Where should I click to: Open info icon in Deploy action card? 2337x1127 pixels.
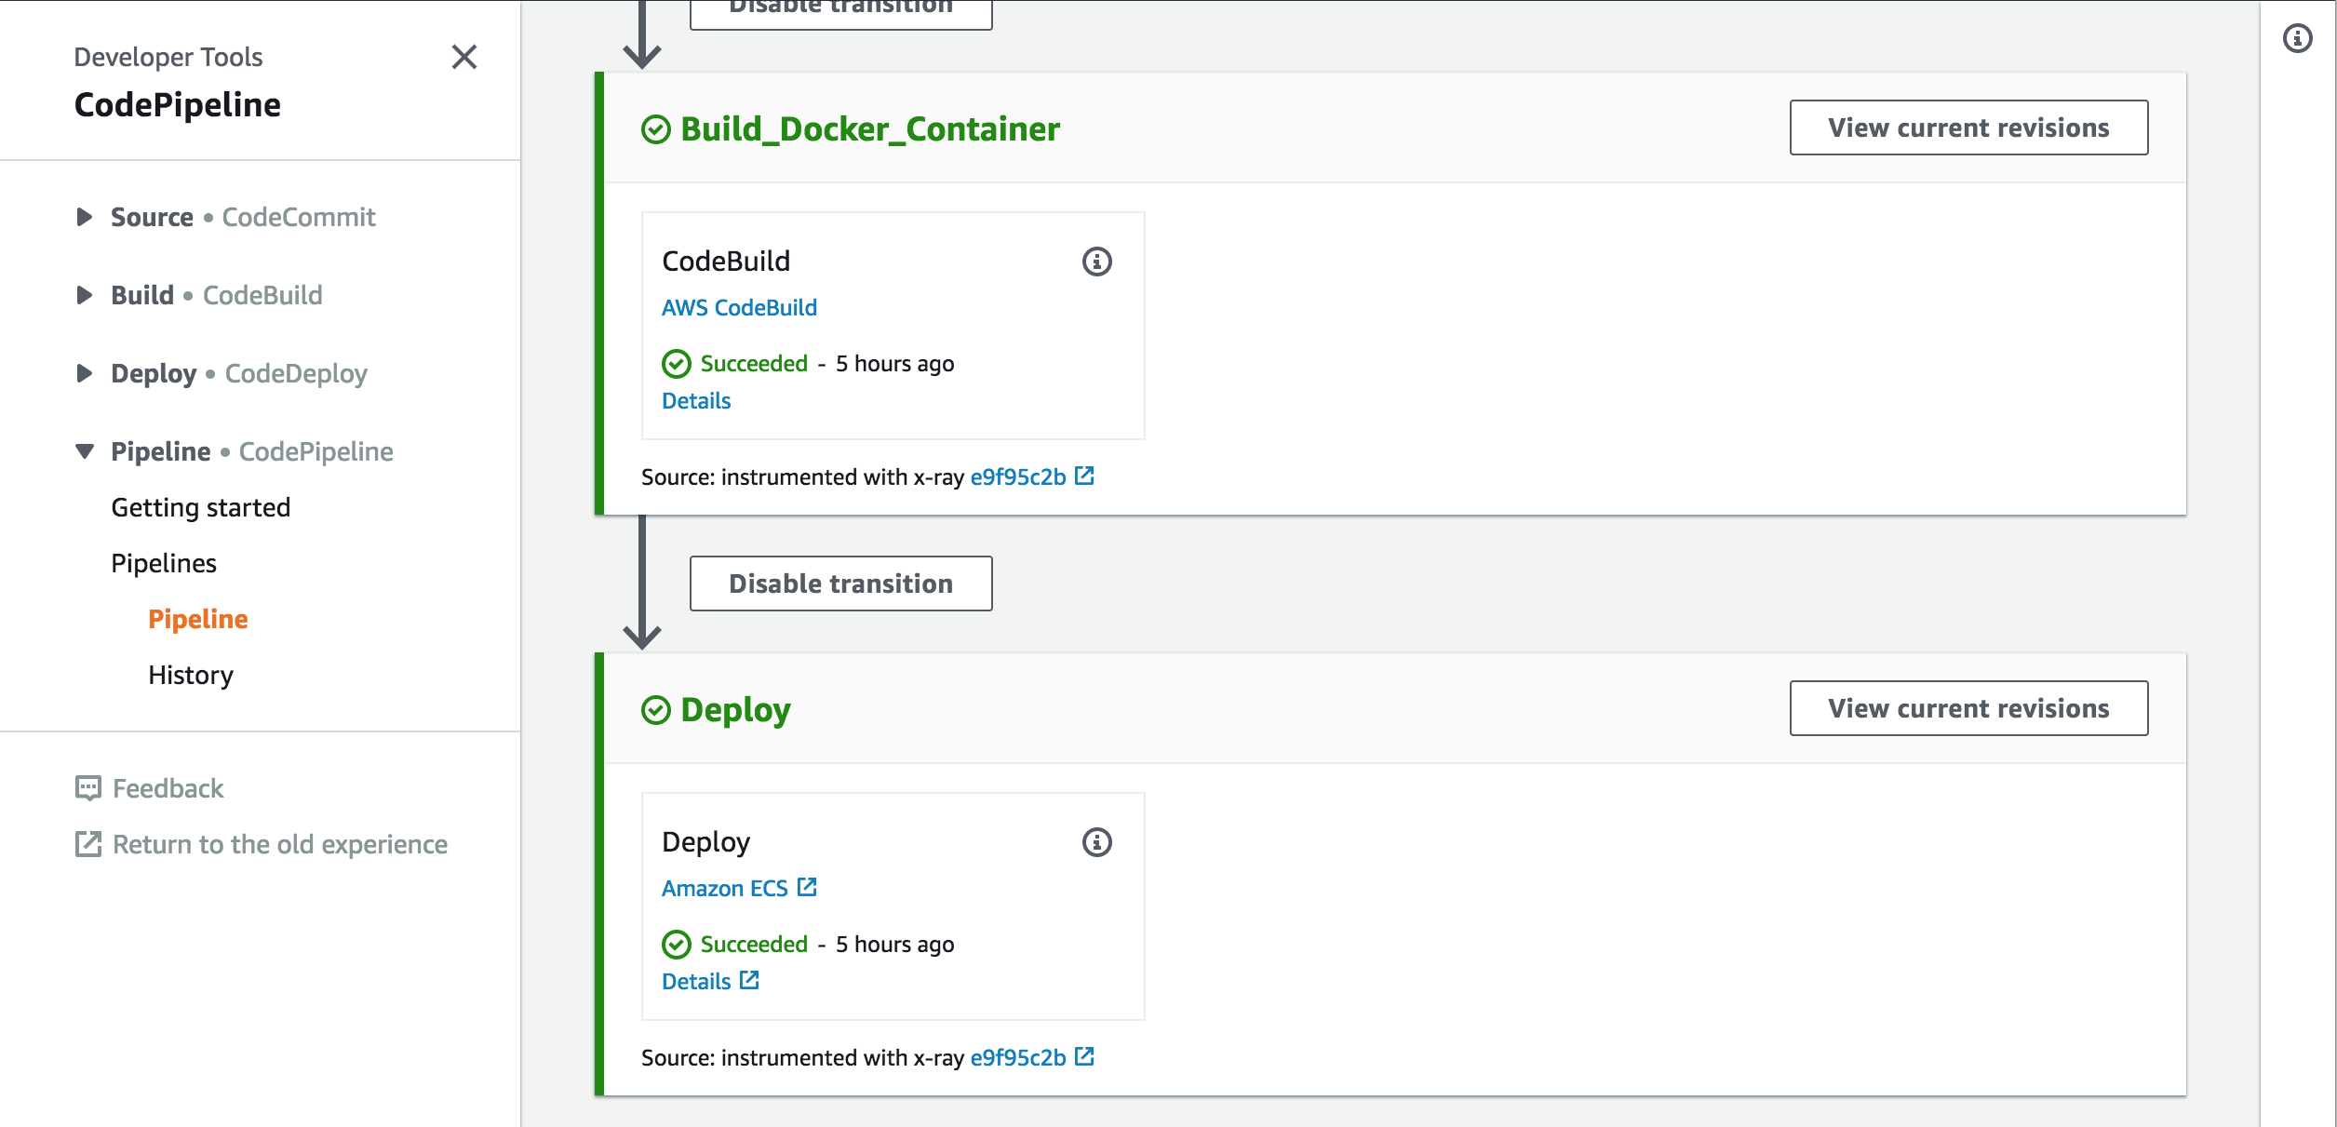tap(1096, 842)
